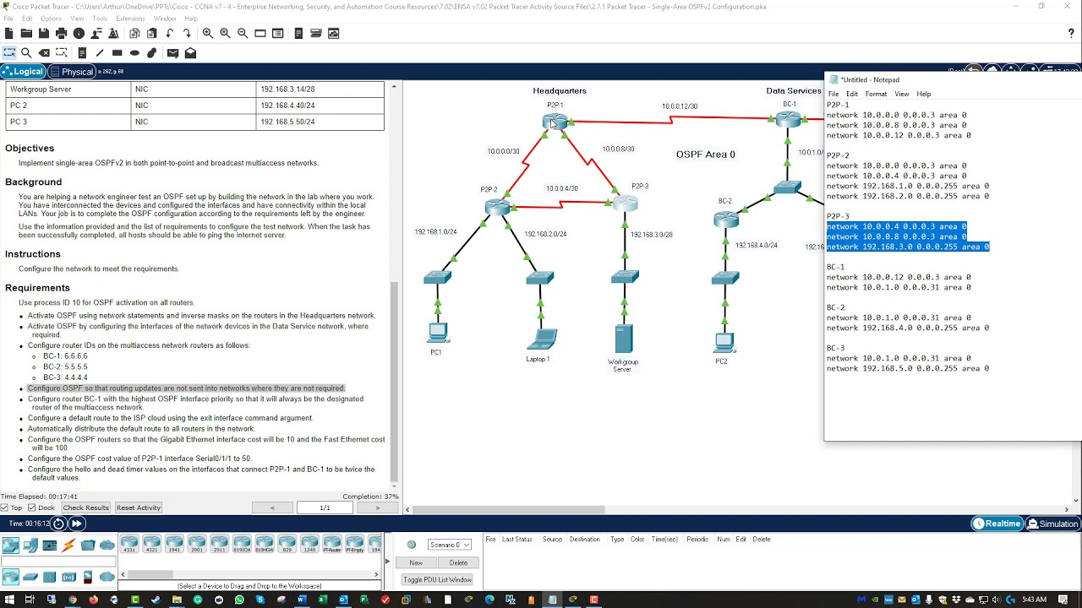Pick the 2911 router from the device list
Viewport: 1082px width, 608px height.
pyautogui.click(x=219, y=545)
